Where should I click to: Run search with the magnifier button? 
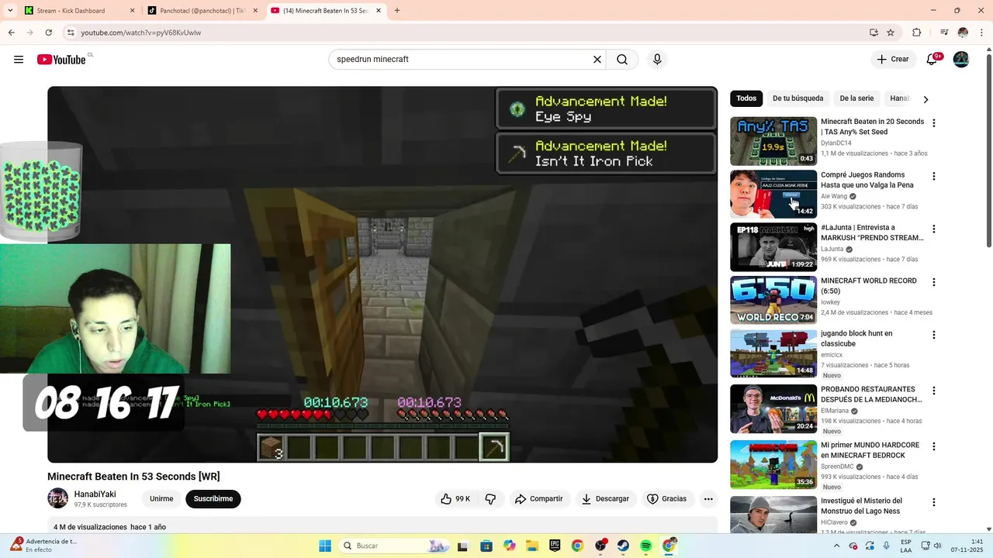tap(622, 60)
